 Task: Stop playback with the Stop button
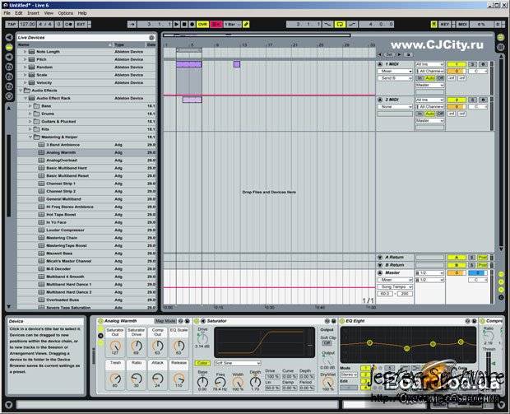[x=184, y=24]
